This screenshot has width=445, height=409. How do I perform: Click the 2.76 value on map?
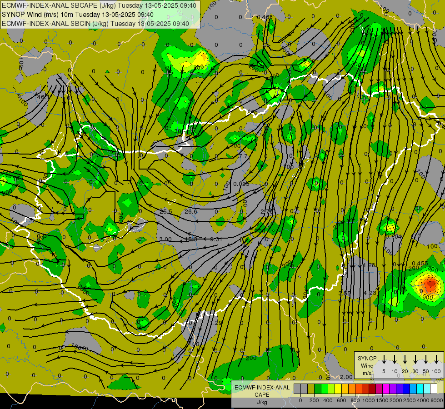pyautogui.click(x=267, y=211)
